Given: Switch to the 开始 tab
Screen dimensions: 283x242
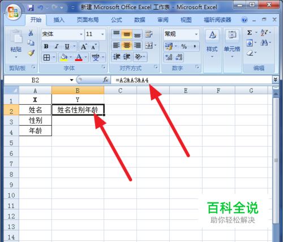Looking at the screenshot, I should pos(36,20).
